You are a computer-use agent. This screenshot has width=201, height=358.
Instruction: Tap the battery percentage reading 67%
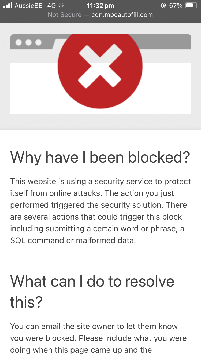176,5
